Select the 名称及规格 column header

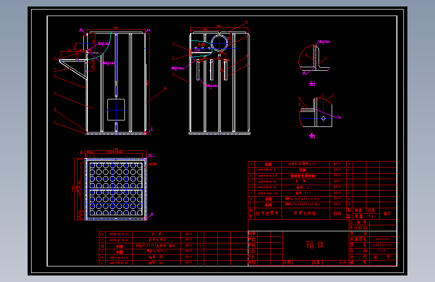[x=305, y=213]
